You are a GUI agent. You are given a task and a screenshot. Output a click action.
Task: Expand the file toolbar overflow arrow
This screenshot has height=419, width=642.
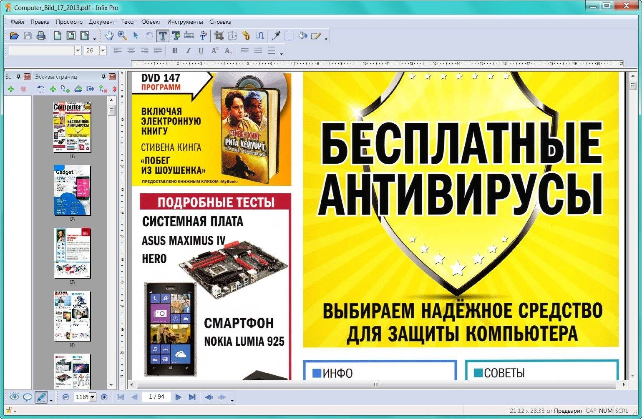(95, 39)
